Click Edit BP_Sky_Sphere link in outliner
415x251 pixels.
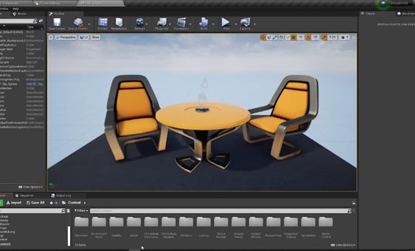34,84
